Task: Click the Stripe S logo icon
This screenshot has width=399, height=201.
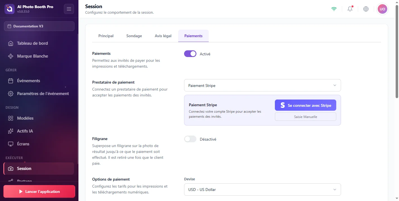Action: pos(283,105)
